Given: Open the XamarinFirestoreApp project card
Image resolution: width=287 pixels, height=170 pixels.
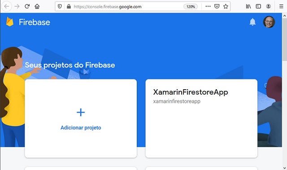Looking at the screenshot, I should (201, 118).
